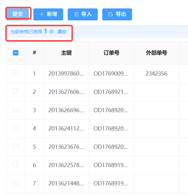Tick the checkbox for row 3
The width and height of the screenshot is (188, 195).
tap(16, 110)
